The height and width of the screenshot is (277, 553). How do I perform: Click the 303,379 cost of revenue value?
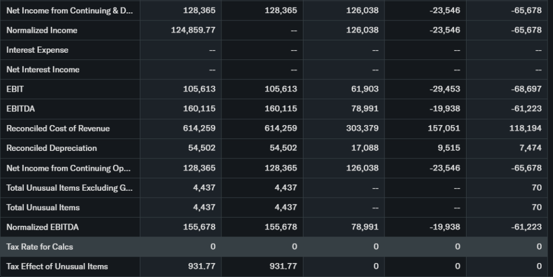(362, 128)
